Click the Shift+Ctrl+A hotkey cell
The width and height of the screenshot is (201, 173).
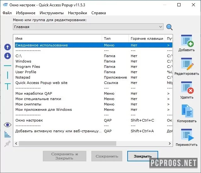[x=142, y=131]
